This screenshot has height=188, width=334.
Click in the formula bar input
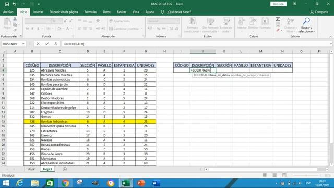[x=195, y=44]
